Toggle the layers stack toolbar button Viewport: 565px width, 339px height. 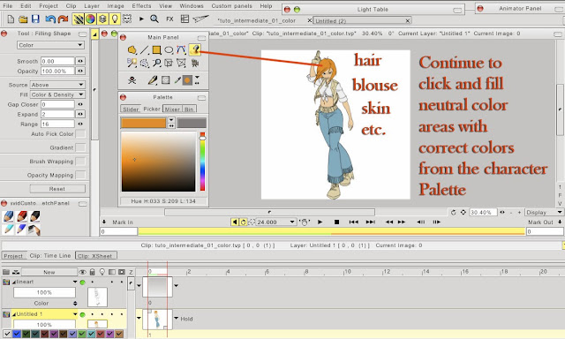tap(102, 19)
